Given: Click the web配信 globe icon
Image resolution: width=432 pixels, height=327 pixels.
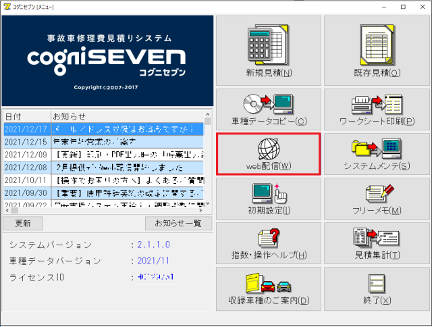Looking at the screenshot, I should (269, 147).
